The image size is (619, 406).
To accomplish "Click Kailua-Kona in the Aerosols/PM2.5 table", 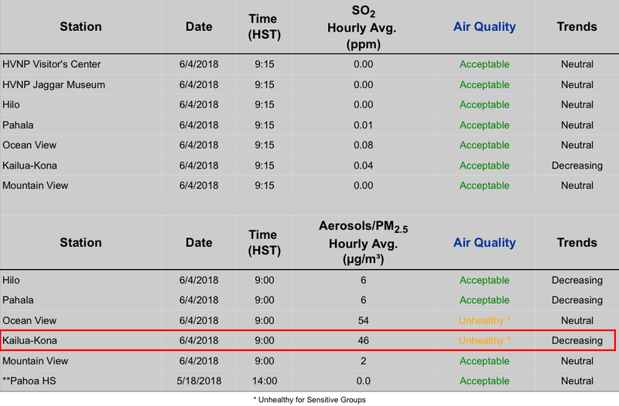I will coord(29,340).
